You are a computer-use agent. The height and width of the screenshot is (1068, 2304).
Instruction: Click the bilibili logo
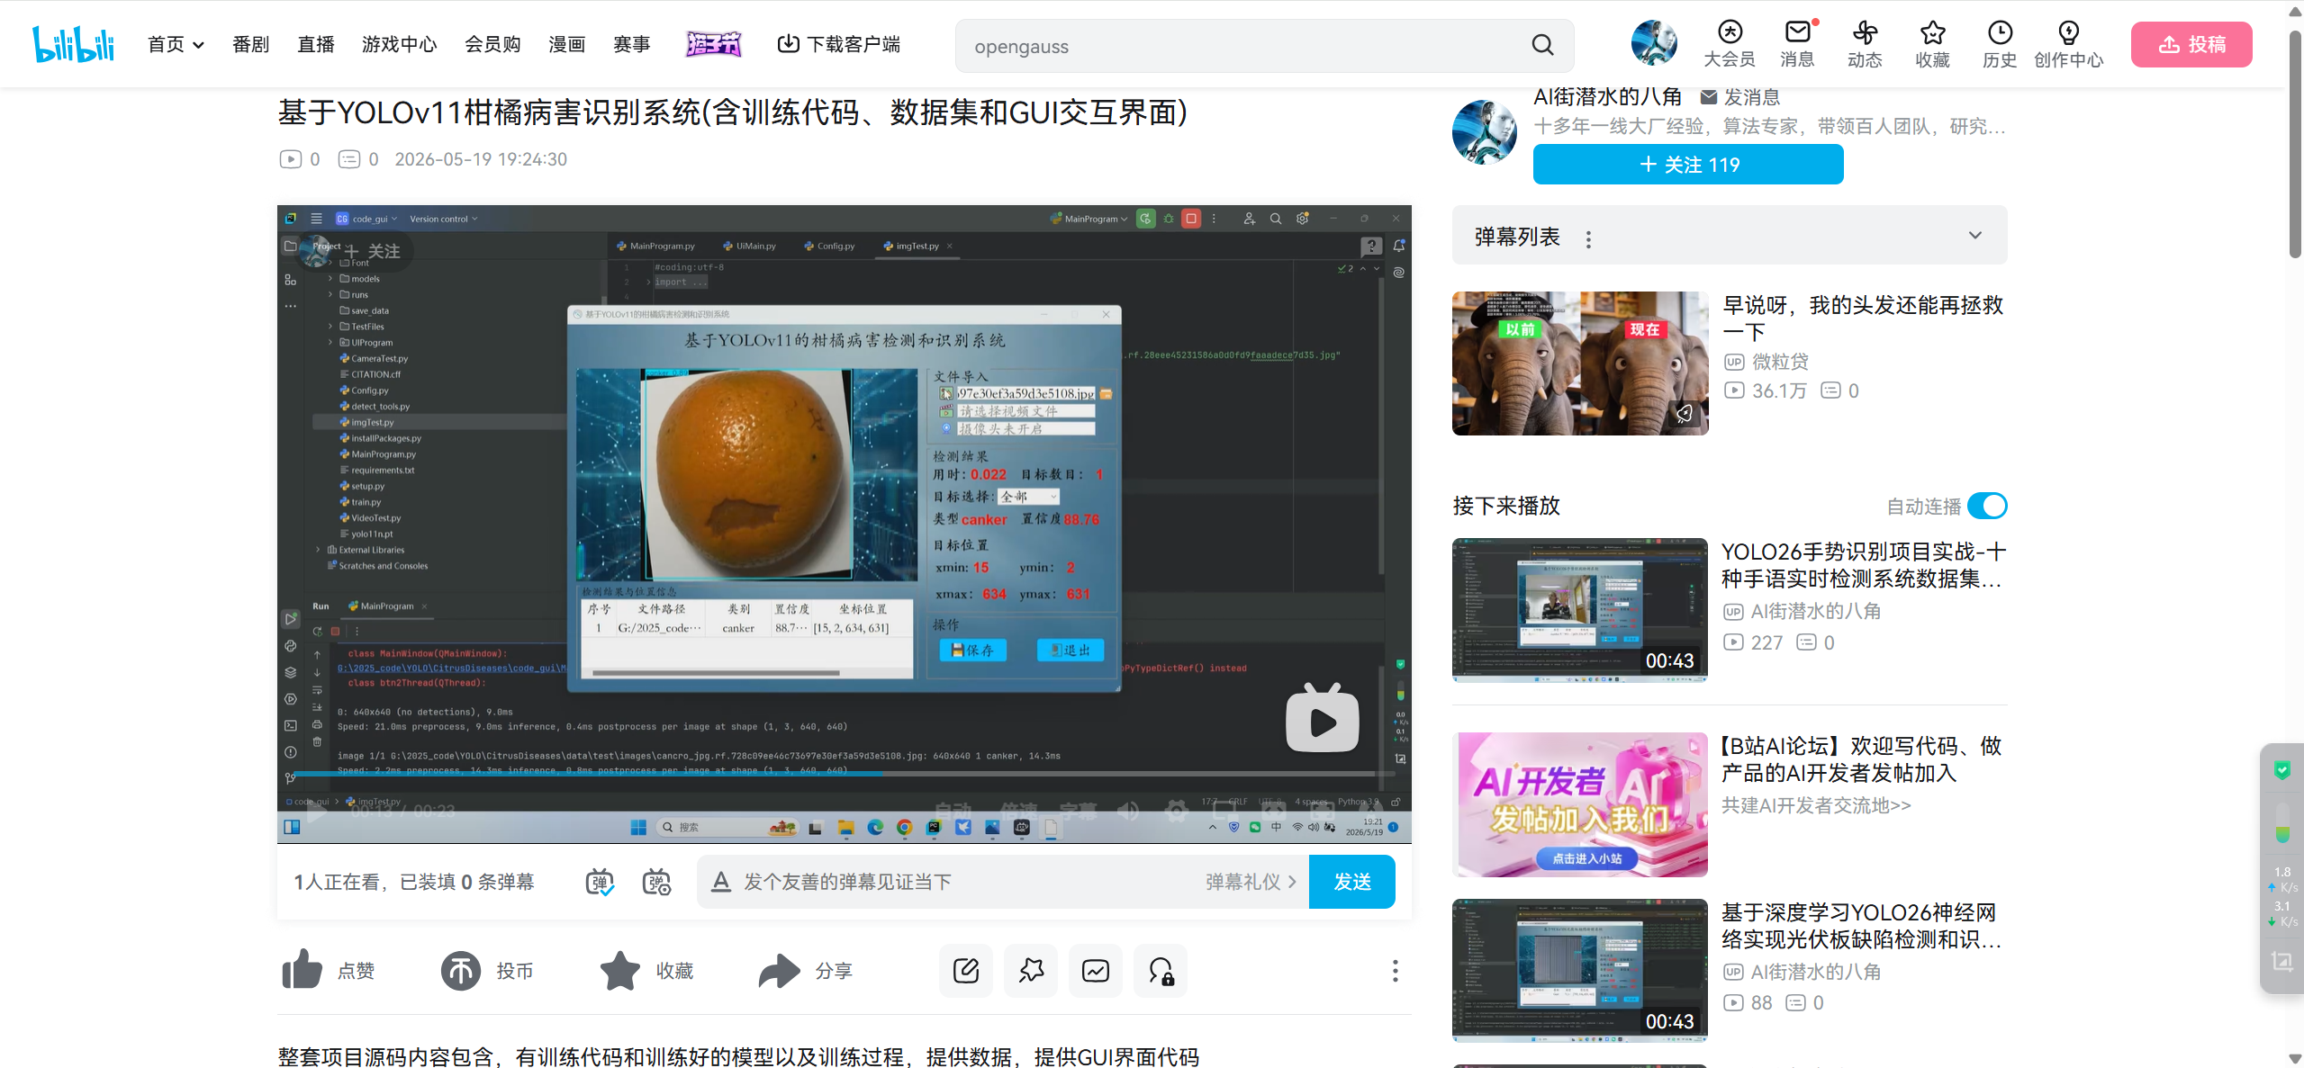coord(74,44)
